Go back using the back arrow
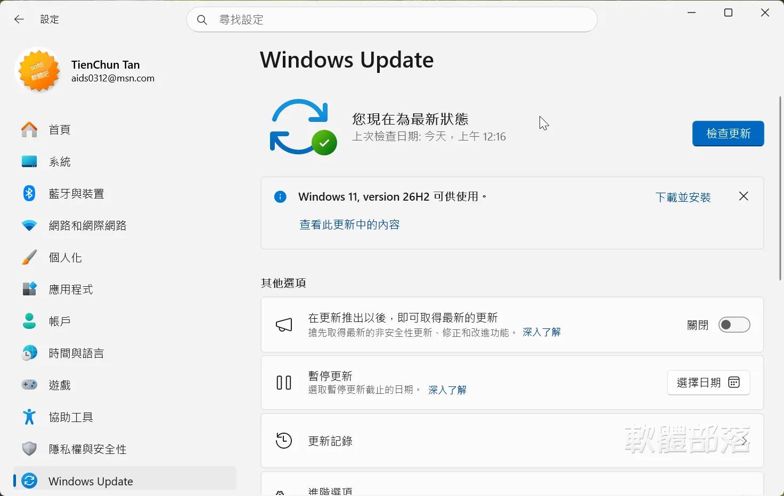The image size is (784, 496). point(19,20)
